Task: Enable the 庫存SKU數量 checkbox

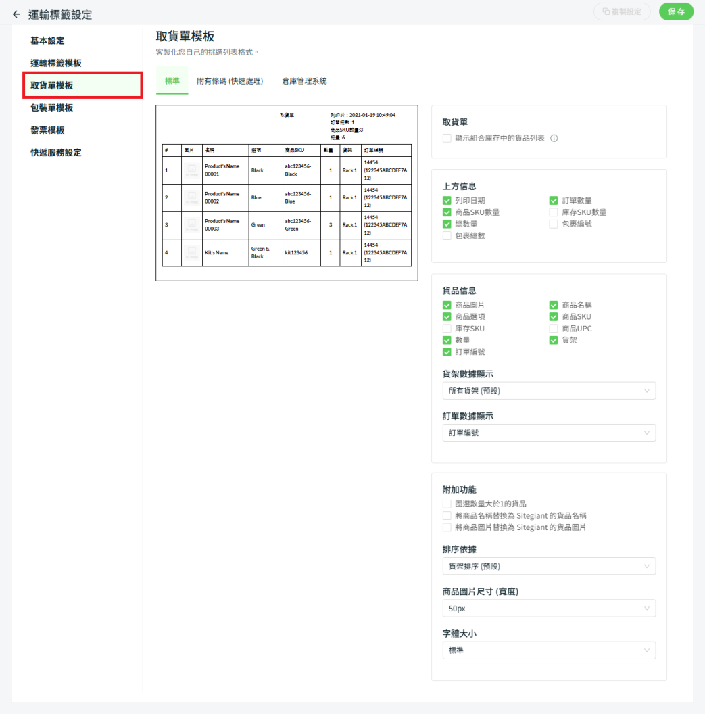Action: pyautogui.click(x=554, y=212)
